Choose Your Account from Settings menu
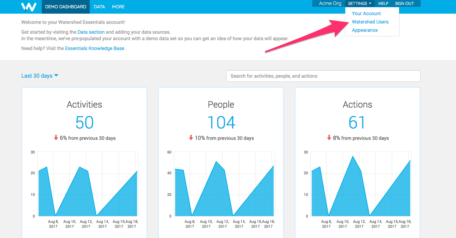 [366, 13]
